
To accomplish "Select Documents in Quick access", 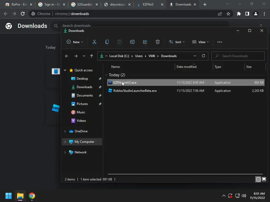I will click(x=85, y=95).
